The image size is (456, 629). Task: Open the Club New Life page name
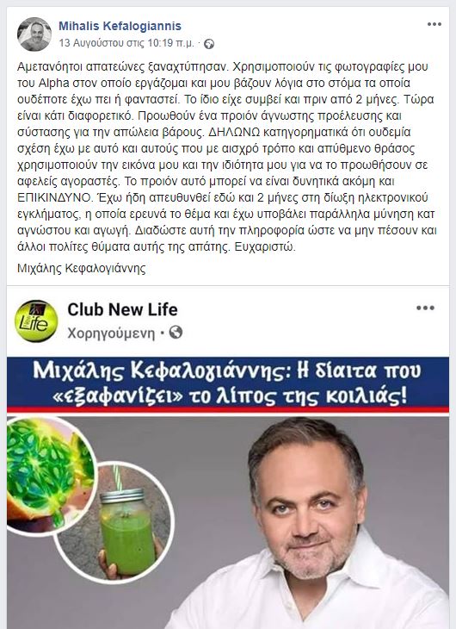(122, 309)
